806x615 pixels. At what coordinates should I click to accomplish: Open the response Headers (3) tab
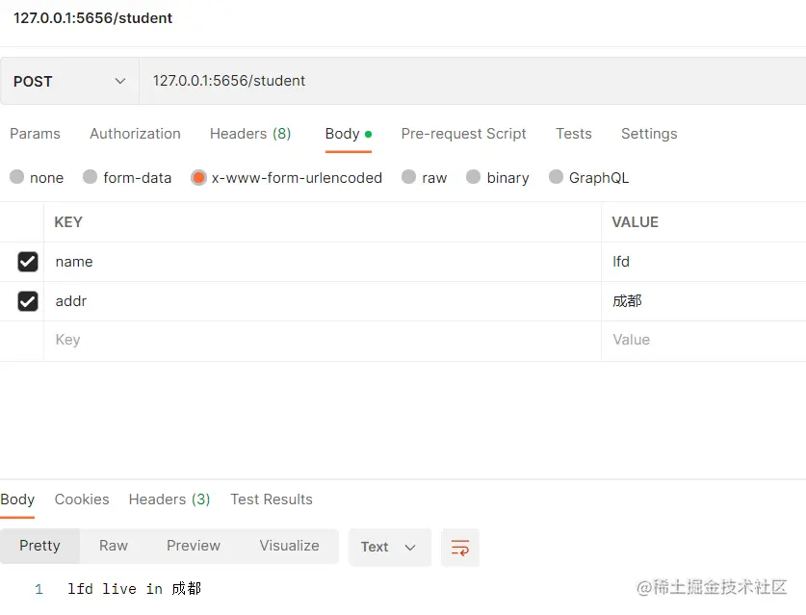(169, 500)
